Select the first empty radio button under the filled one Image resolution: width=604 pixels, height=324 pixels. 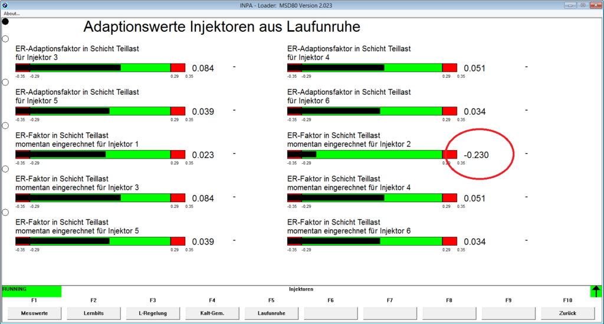click(5, 39)
